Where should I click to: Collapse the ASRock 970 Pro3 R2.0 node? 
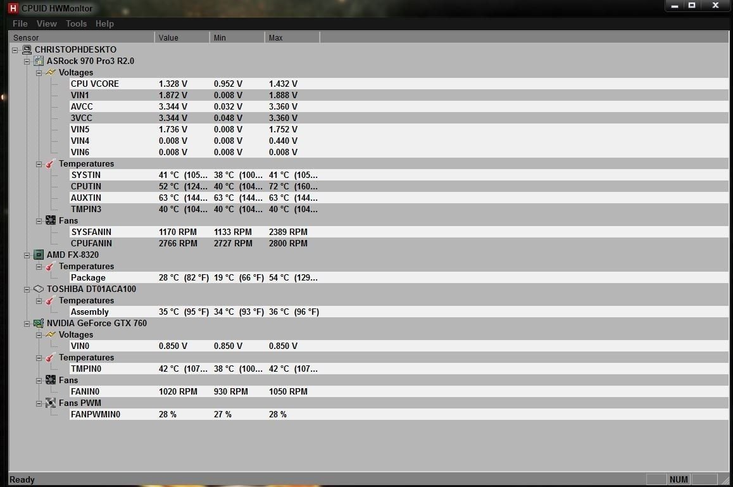(27, 61)
